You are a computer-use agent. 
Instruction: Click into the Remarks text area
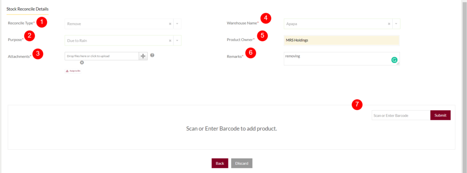[x=342, y=59]
